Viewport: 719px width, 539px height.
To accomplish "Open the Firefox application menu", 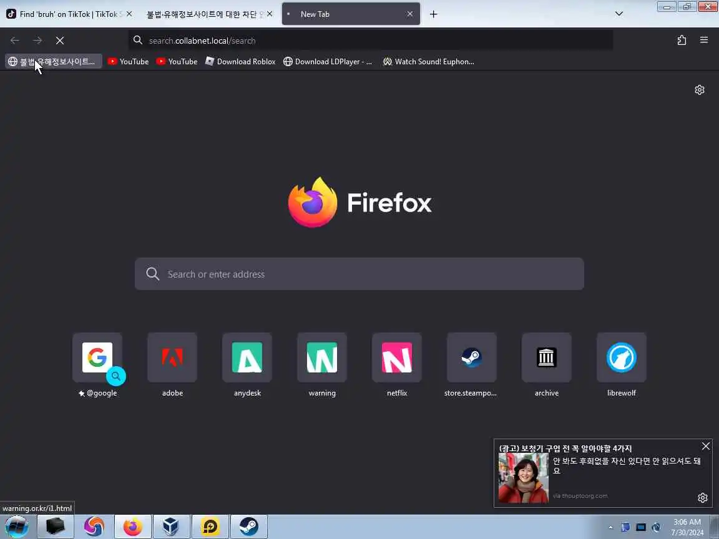I will click(704, 41).
